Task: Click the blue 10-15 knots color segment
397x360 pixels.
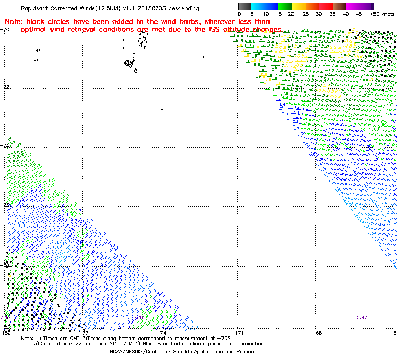Action: 272,6
